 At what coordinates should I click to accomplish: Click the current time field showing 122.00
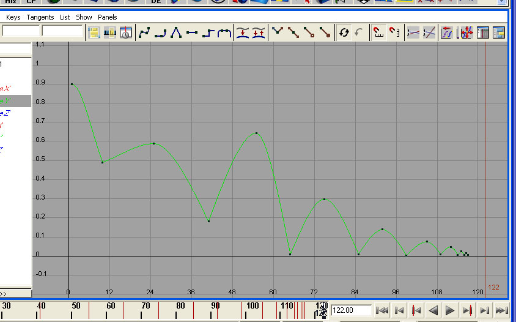351,310
